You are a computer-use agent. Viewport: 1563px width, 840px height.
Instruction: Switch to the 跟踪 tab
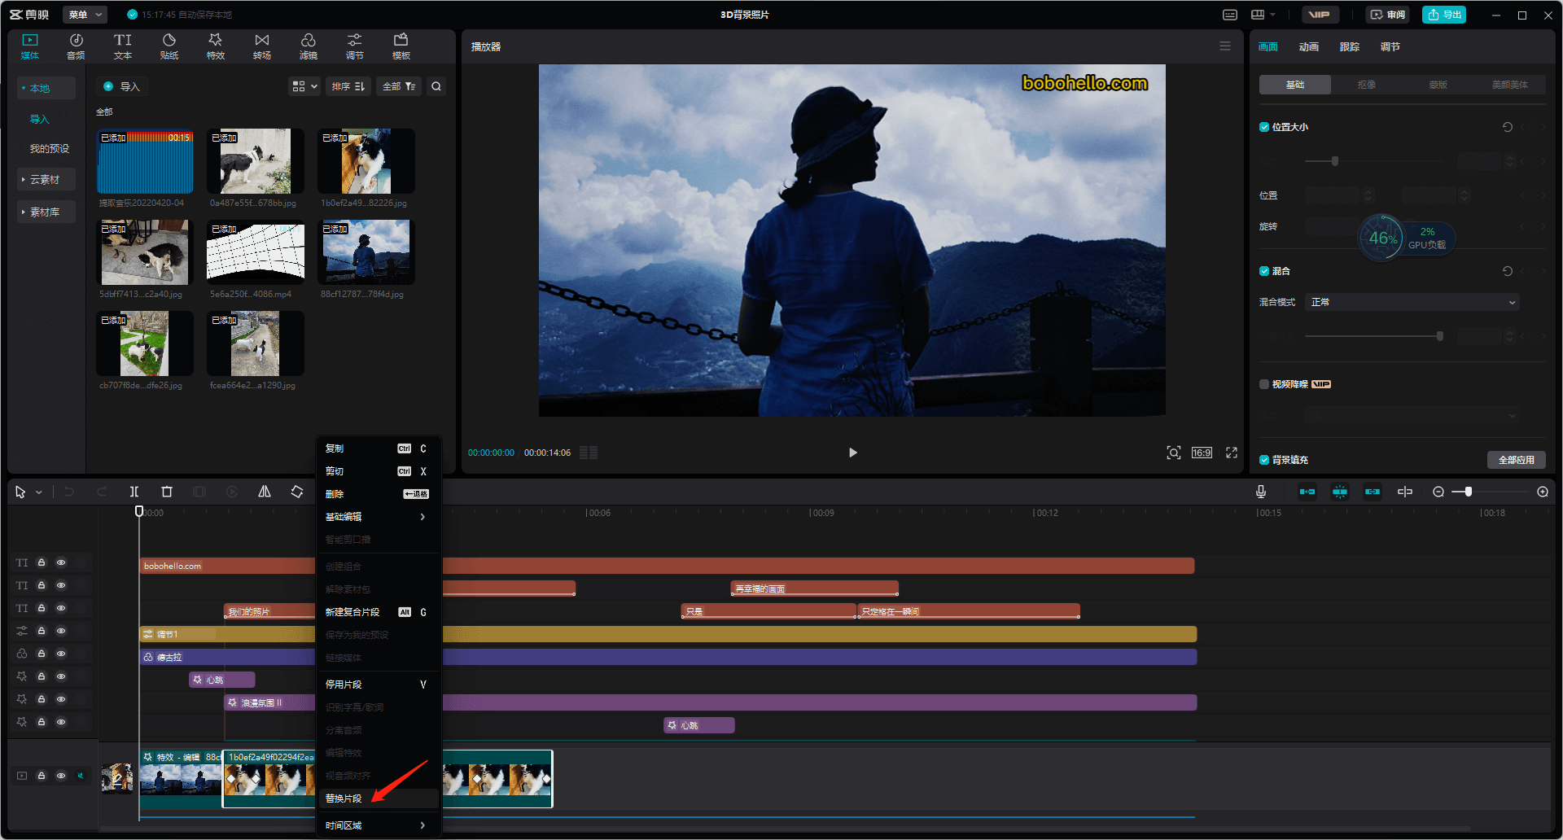[x=1349, y=46]
